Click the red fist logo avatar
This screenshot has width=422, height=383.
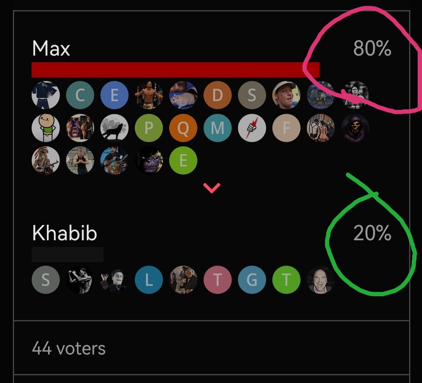click(252, 128)
